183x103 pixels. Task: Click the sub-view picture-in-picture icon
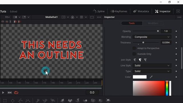pos(24,17)
